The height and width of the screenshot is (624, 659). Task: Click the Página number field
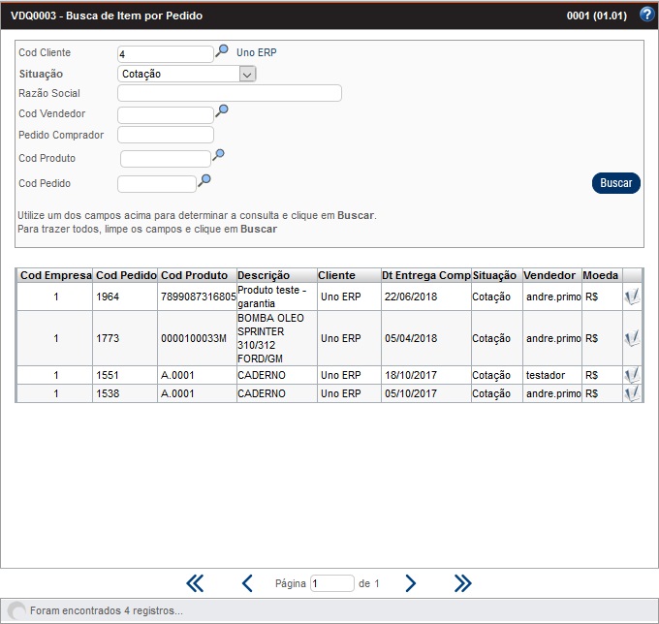pyautogui.click(x=332, y=583)
